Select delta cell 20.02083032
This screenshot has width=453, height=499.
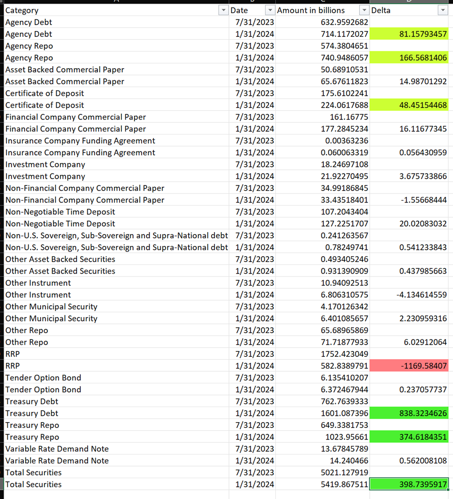tap(409, 224)
